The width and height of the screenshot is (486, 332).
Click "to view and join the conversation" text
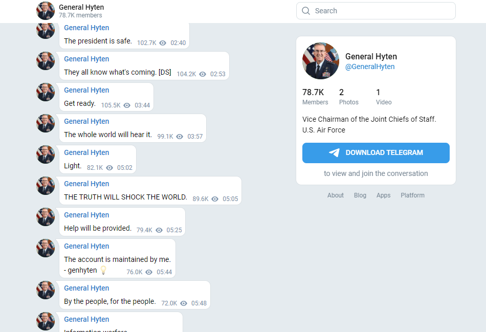pyautogui.click(x=375, y=173)
